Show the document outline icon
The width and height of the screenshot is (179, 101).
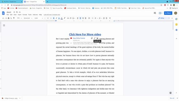[4, 25]
